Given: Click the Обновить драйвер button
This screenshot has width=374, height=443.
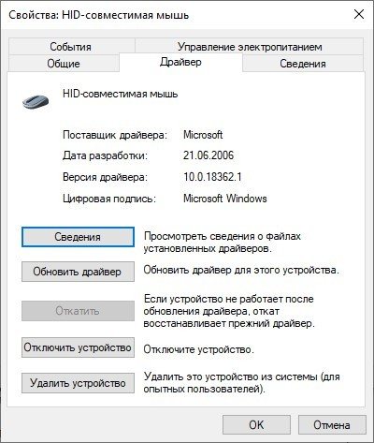Looking at the screenshot, I should click(78, 272).
